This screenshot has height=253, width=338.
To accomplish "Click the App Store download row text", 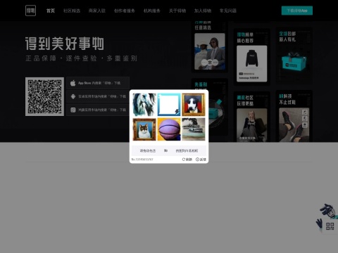I will point(99,83).
